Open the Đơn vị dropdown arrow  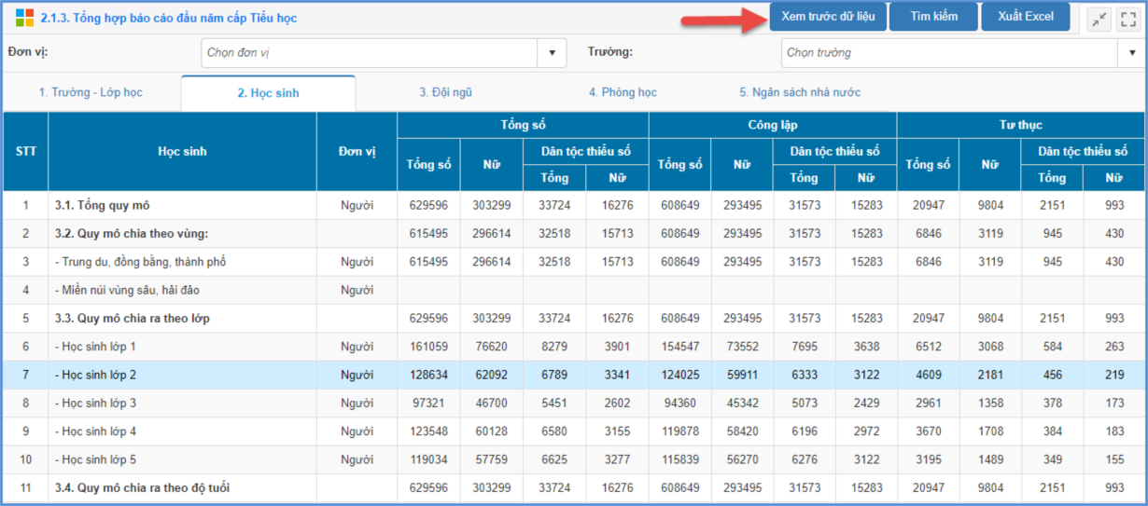(552, 53)
